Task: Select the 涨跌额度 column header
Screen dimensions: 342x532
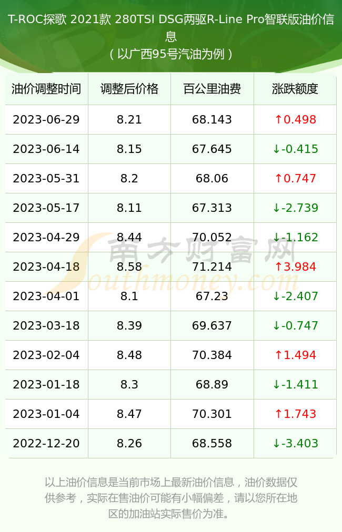Action: (295, 89)
